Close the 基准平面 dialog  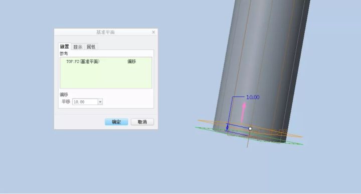point(153,32)
